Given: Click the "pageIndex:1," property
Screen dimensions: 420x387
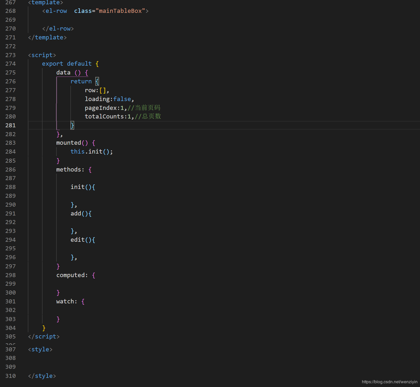Looking at the screenshot, I should click(x=106, y=108).
